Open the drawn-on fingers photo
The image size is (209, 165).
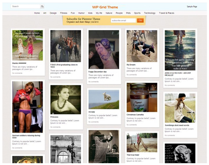[104, 49]
